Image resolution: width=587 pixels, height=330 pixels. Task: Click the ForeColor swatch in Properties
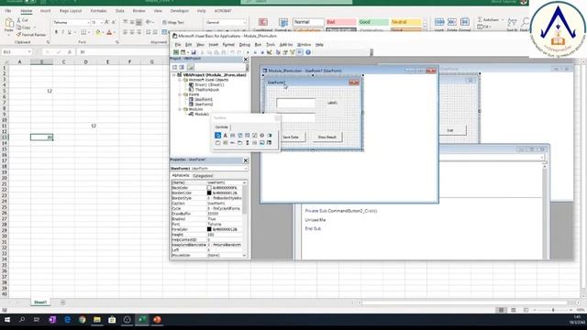click(x=209, y=229)
